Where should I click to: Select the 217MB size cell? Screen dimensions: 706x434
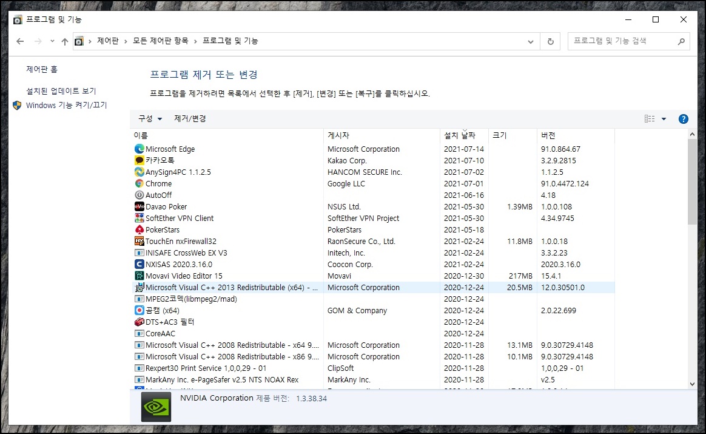pyautogui.click(x=520, y=276)
